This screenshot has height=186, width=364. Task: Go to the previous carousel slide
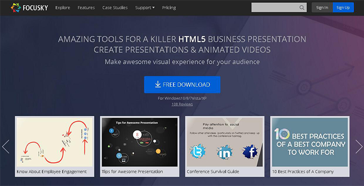[x=5, y=146]
